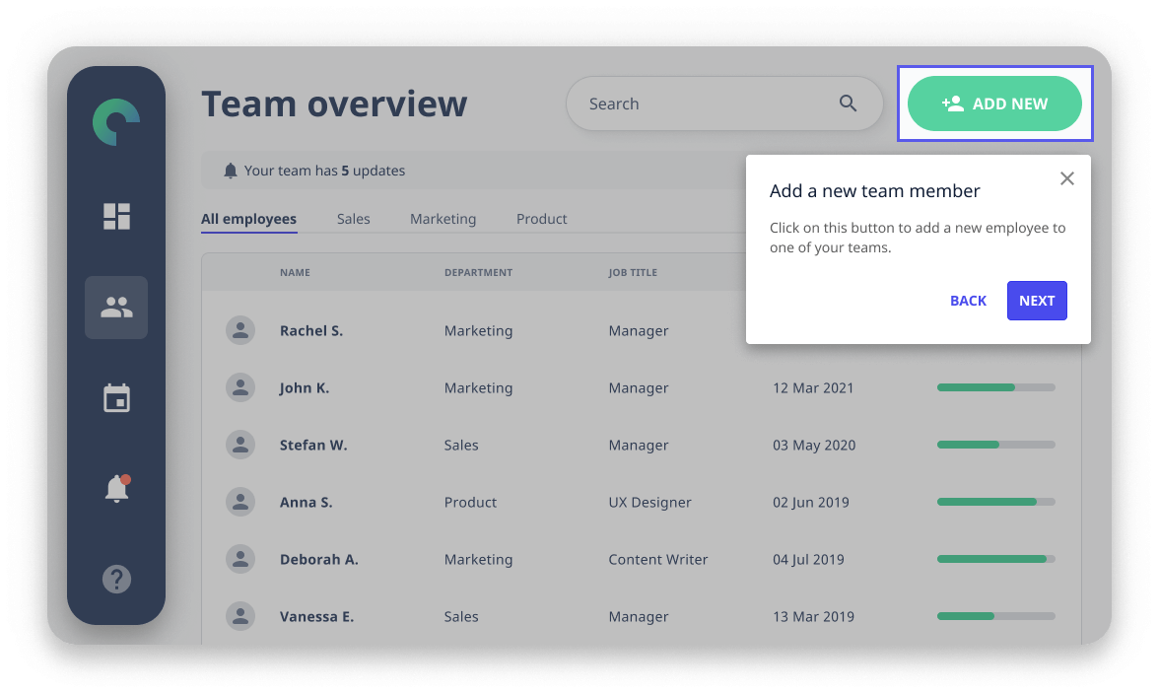
Task: Click the magnifier icon in the search bar
Action: 848,103
